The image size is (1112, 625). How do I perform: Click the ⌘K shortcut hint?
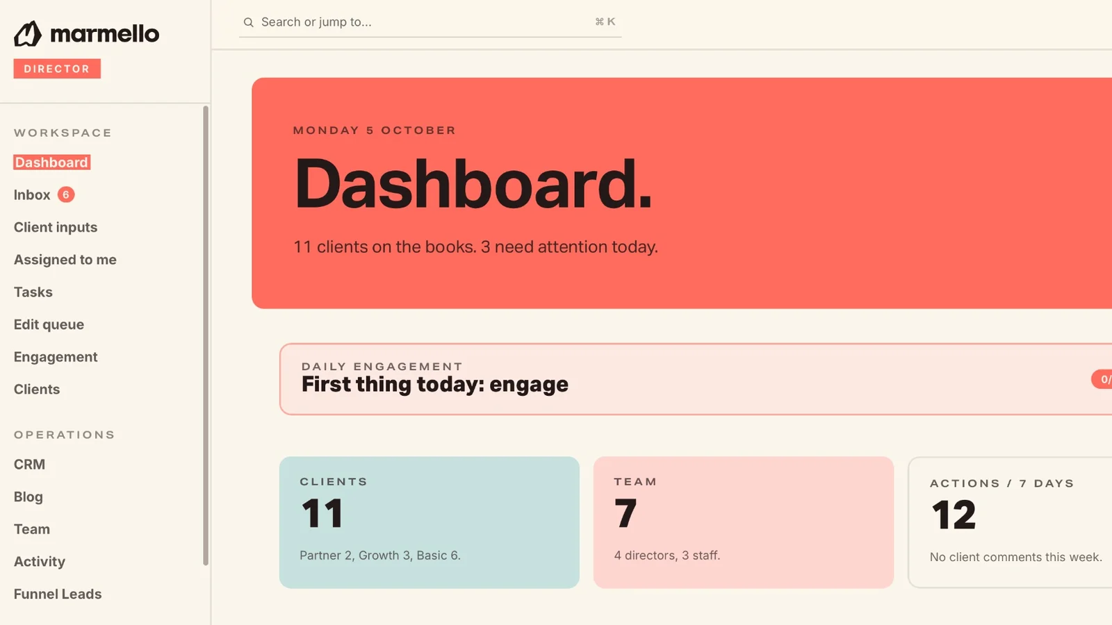point(605,22)
